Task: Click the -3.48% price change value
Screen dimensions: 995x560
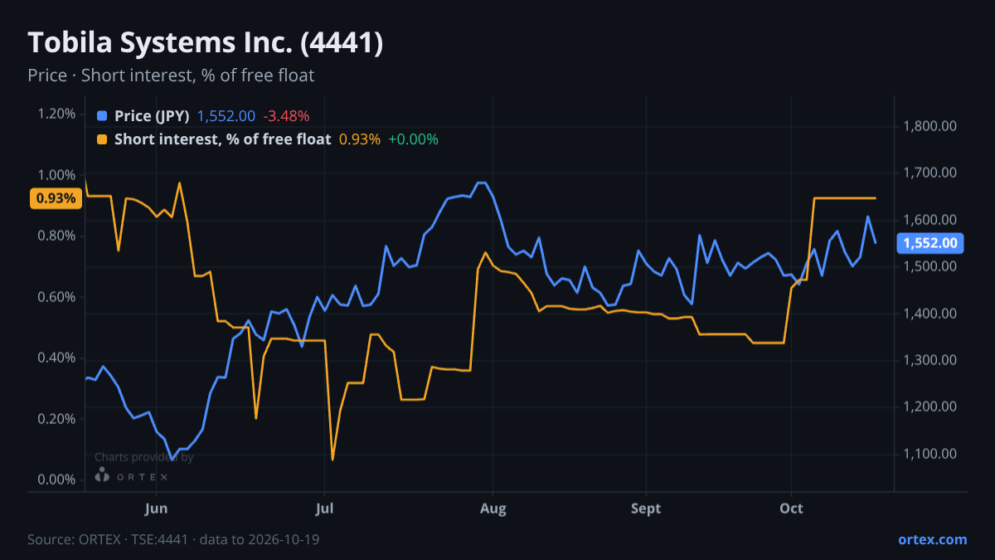Action: tap(286, 116)
